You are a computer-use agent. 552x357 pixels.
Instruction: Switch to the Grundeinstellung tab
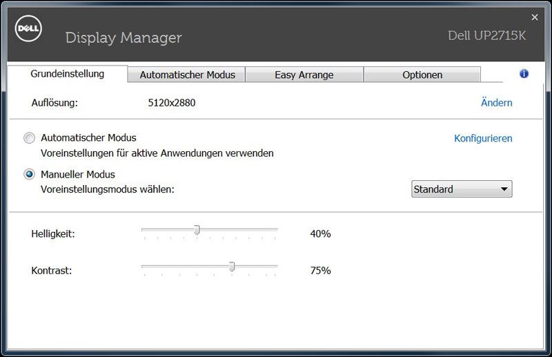click(x=67, y=74)
